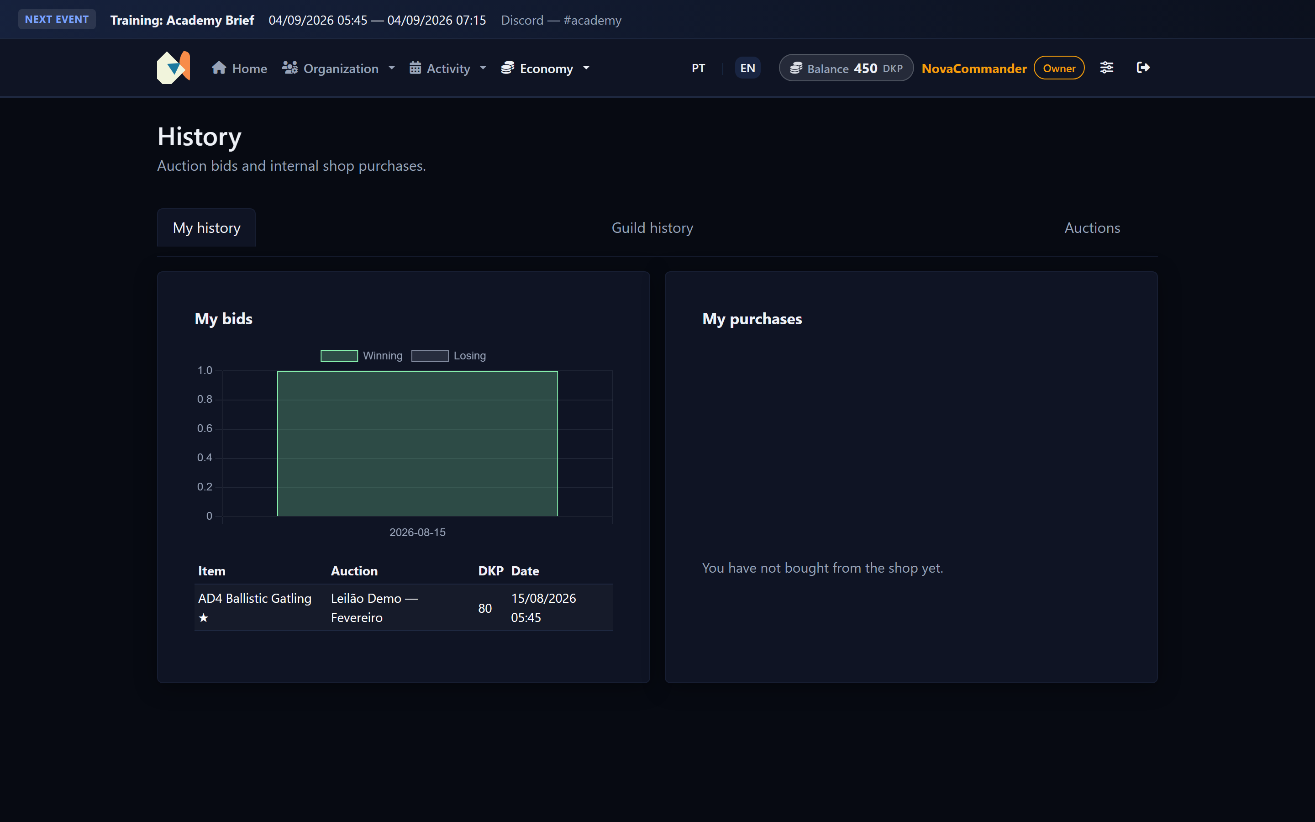
Task: Expand the Economy dropdown caret
Action: point(586,68)
